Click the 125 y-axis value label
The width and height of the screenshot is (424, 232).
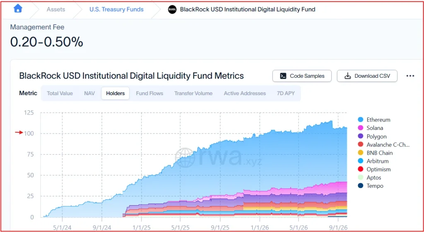point(29,112)
